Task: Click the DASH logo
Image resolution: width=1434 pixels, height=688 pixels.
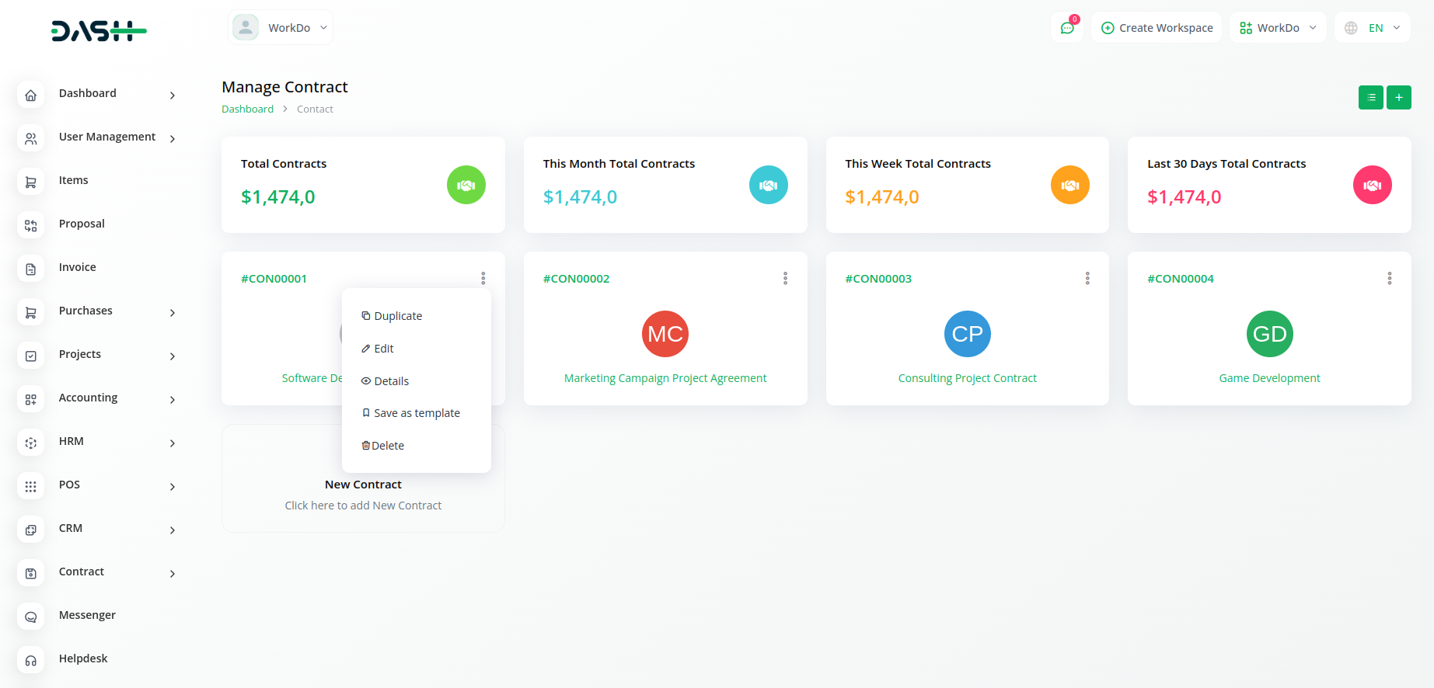Action: (x=99, y=31)
